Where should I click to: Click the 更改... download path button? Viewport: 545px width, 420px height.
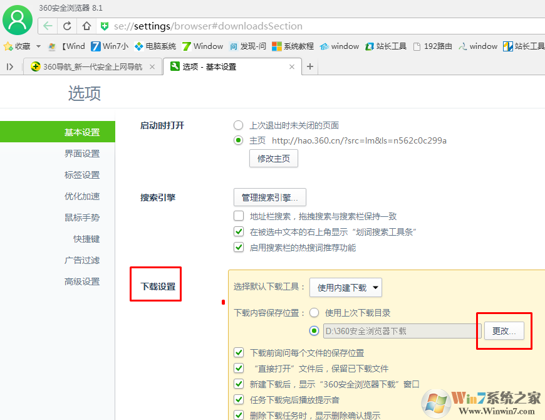click(504, 331)
